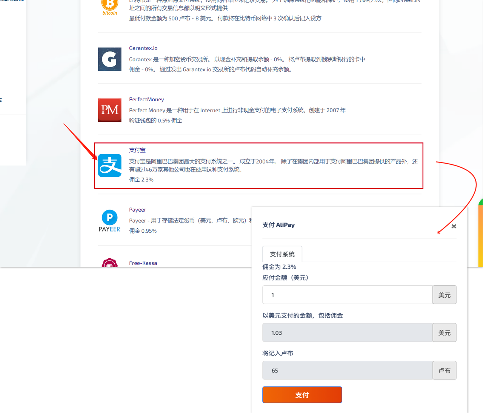Click the PerfectMoney PM logo
This screenshot has height=413, width=483.
pyautogui.click(x=110, y=110)
